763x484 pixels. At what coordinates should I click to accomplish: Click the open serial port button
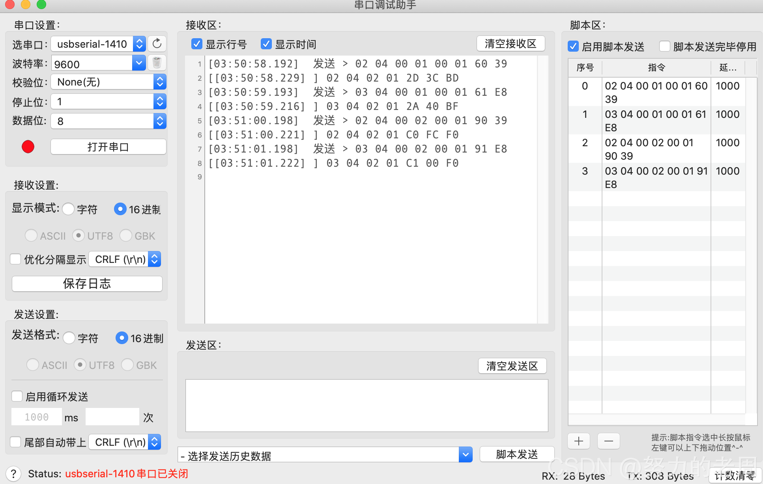click(108, 147)
